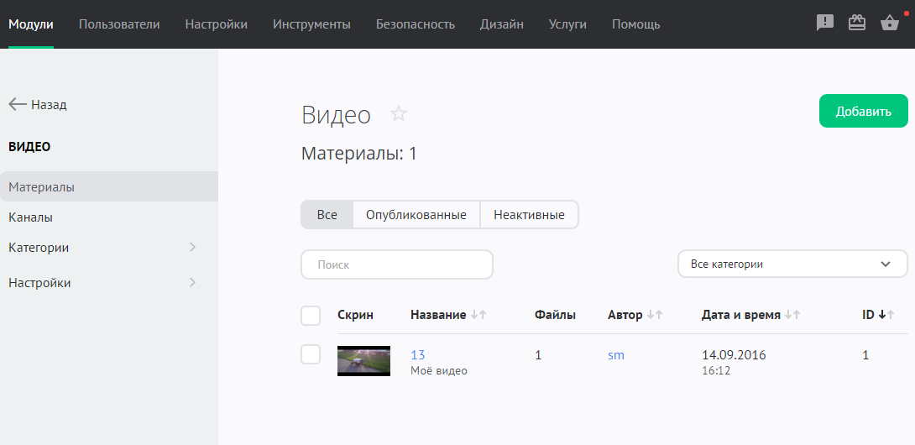Expand Настройки in the left sidebar

click(x=192, y=283)
